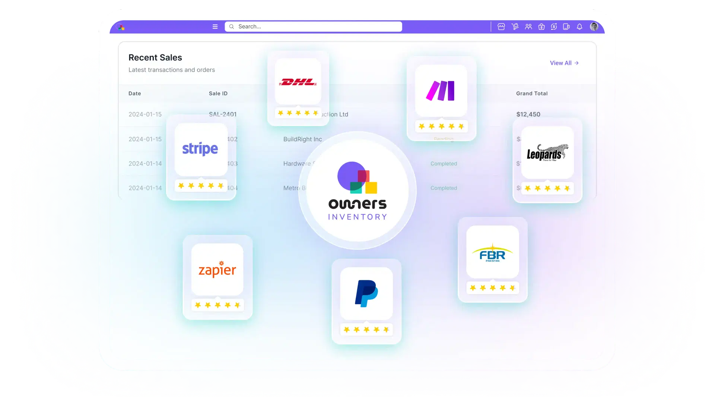
Task: Open the POS terminal device icon
Action: pos(566,26)
